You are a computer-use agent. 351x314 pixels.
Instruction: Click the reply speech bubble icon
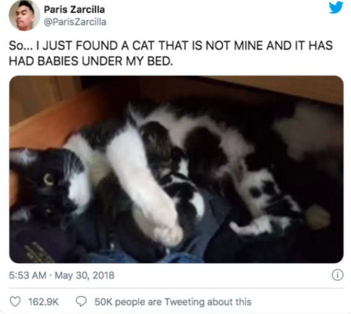coord(81,302)
